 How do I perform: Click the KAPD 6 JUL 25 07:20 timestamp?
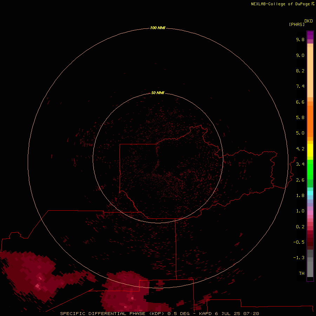pos(229,314)
